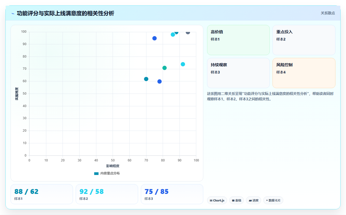Image resolution: width=346 pixels, height=215 pixels.
Task: Click the chart title 功能评分与实际上线满意度的相关性分析
Action: point(65,13)
